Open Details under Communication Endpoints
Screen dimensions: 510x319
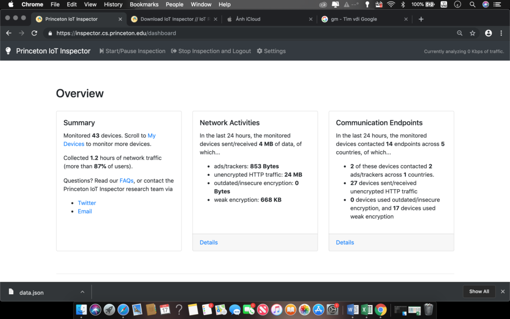tap(345, 243)
